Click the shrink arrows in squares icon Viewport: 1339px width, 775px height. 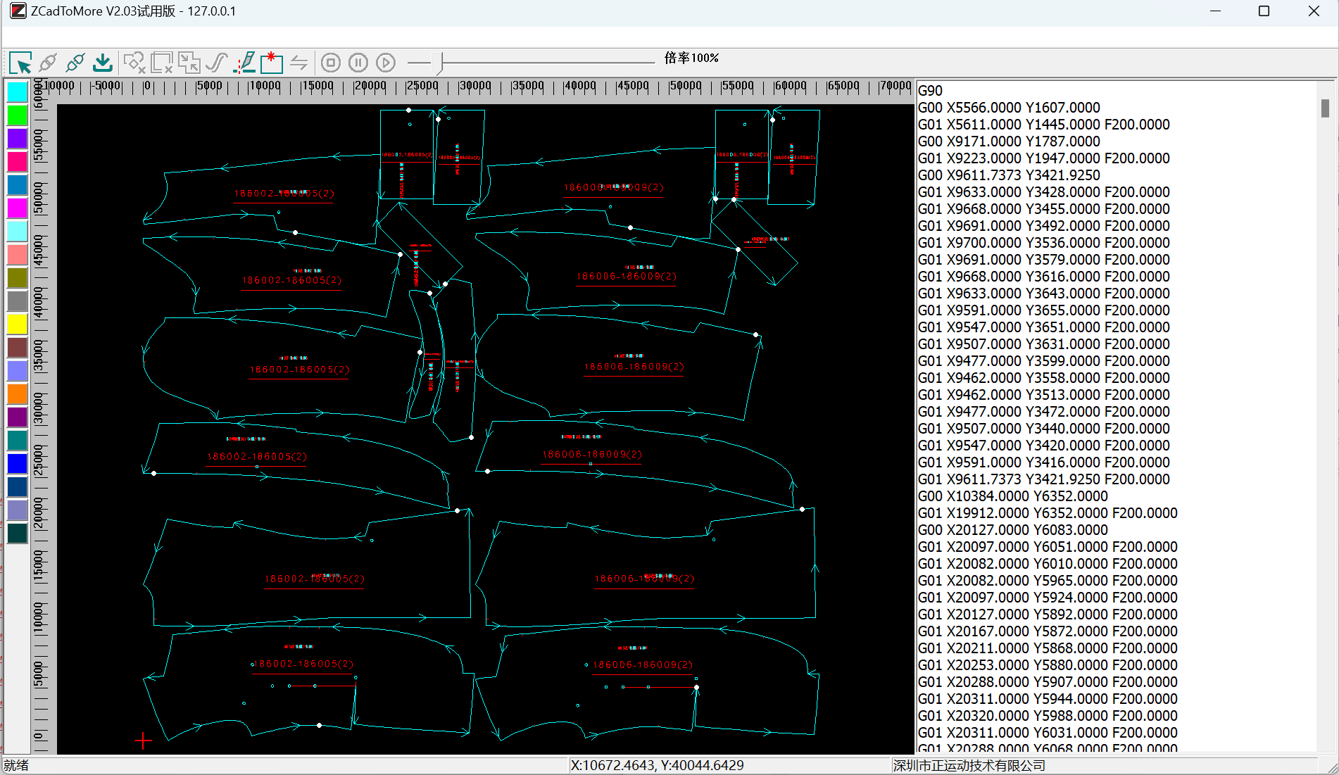click(x=189, y=63)
